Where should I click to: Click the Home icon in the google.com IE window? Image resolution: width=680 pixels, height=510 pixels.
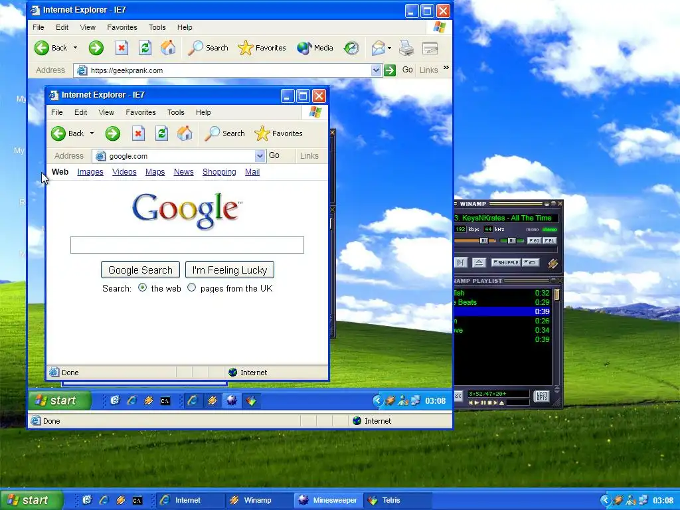tap(185, 133)
